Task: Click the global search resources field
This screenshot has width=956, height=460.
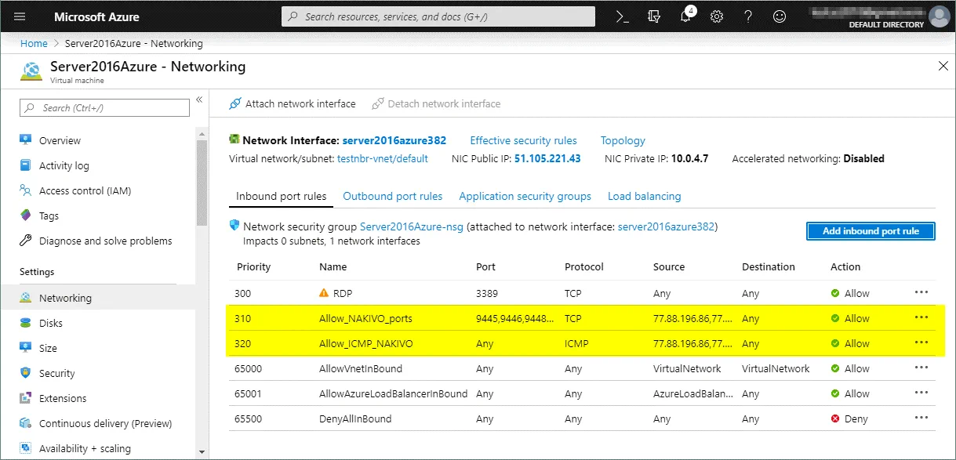Action: 439,16
